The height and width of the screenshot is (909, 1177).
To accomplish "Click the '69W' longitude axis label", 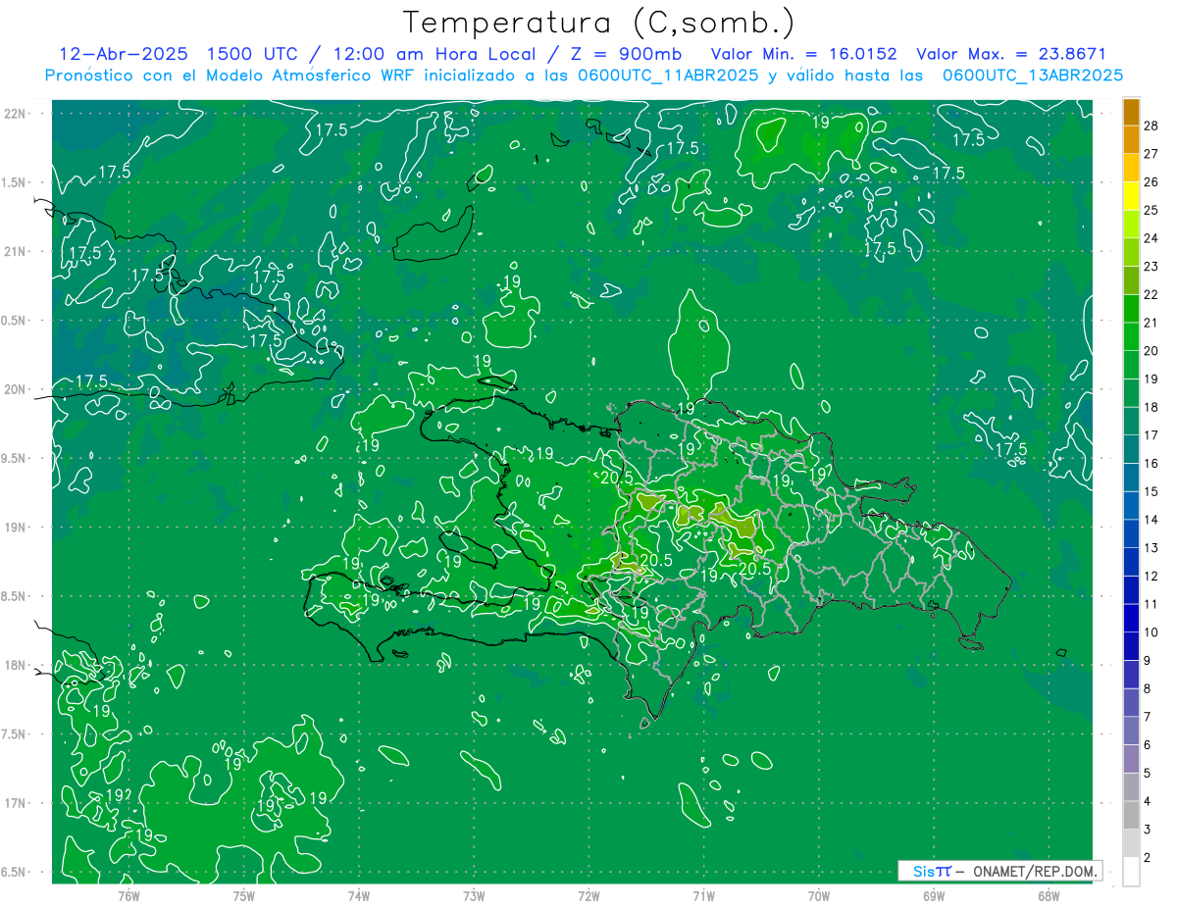I will click(934, 896).
